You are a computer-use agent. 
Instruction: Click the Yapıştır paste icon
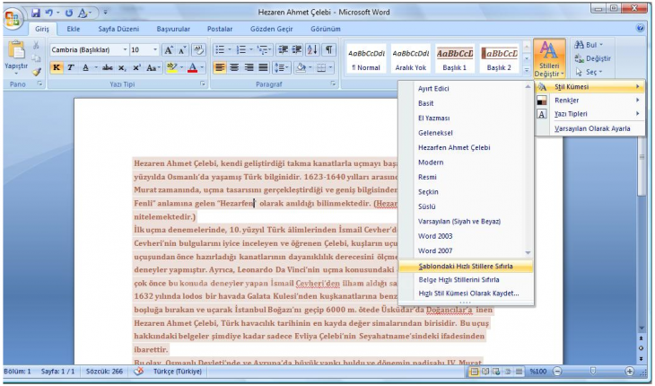point(16,50)
